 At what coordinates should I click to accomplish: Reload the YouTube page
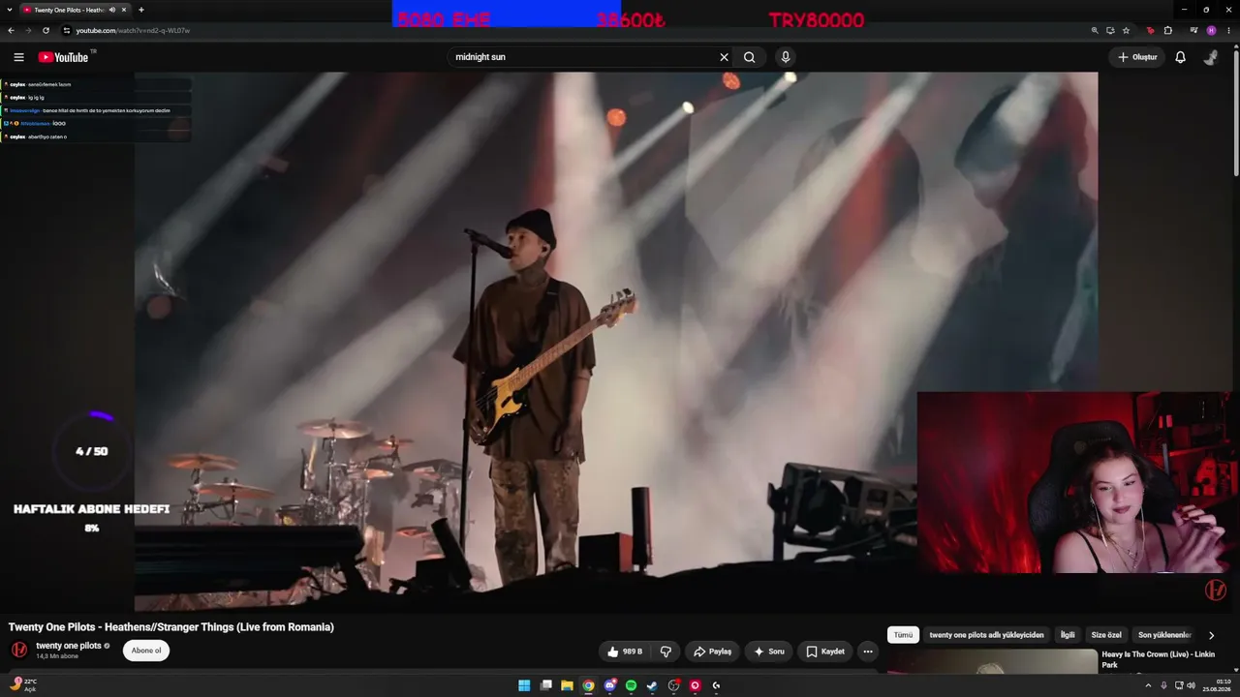tap(46, 30)
